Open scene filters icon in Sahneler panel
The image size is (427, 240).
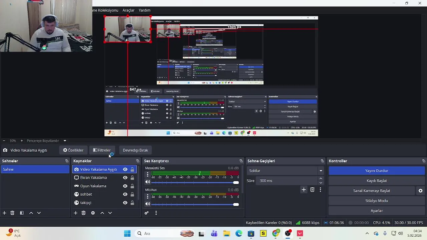pos(22,213)
